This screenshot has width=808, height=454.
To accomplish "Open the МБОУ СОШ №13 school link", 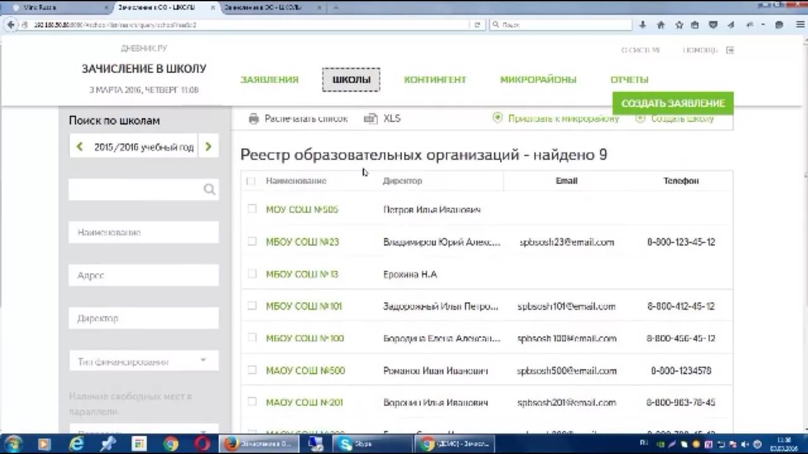I will point(302,274).
